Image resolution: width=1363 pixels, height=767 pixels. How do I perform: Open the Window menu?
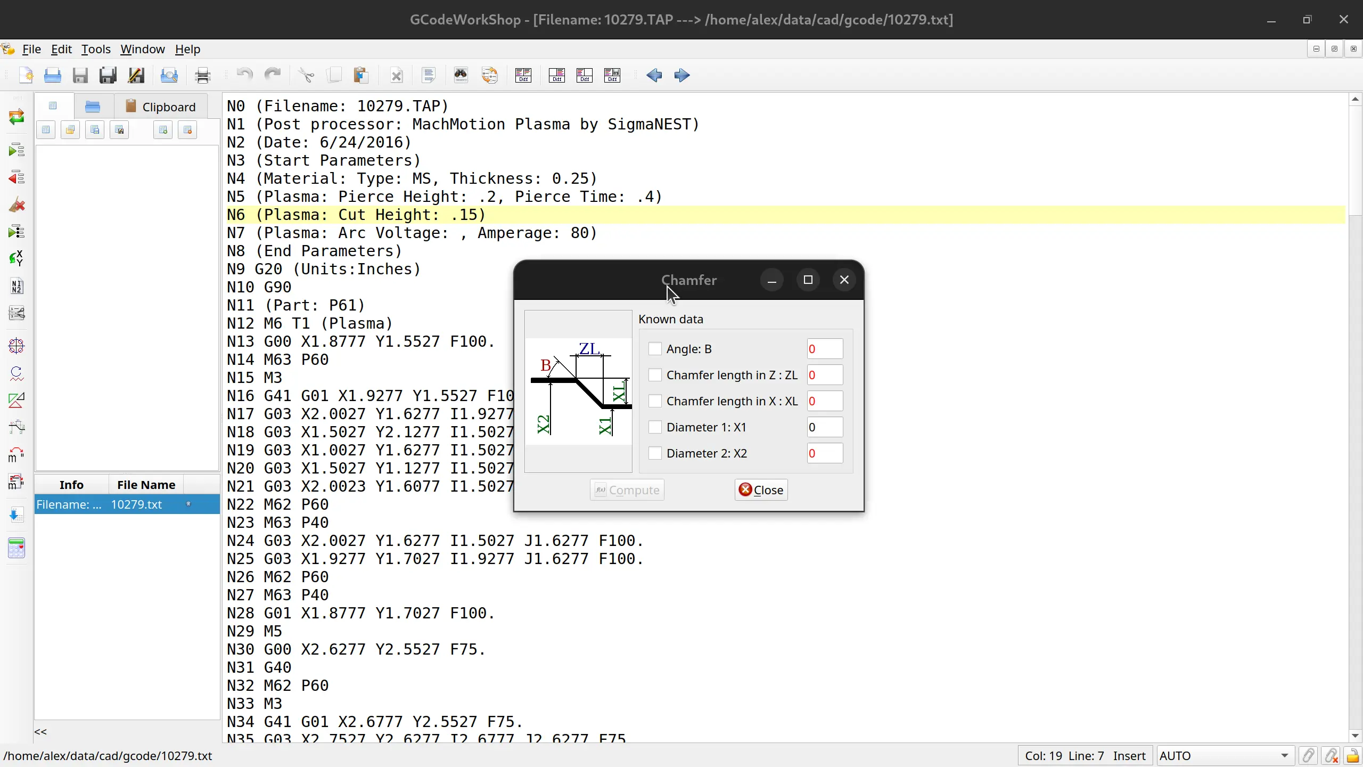tap(143, 49)
